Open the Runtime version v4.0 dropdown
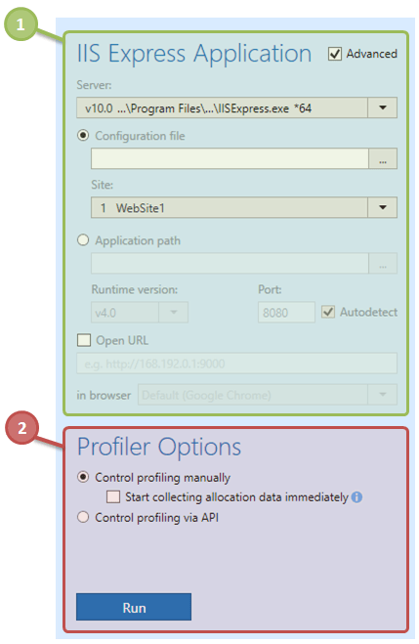The image size is (419, 644). tap(140, 313)
